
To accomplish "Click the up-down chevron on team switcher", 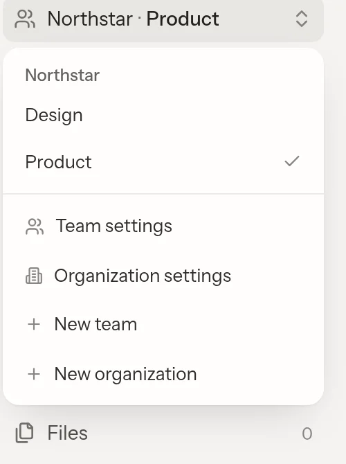I will click(301, 19).
